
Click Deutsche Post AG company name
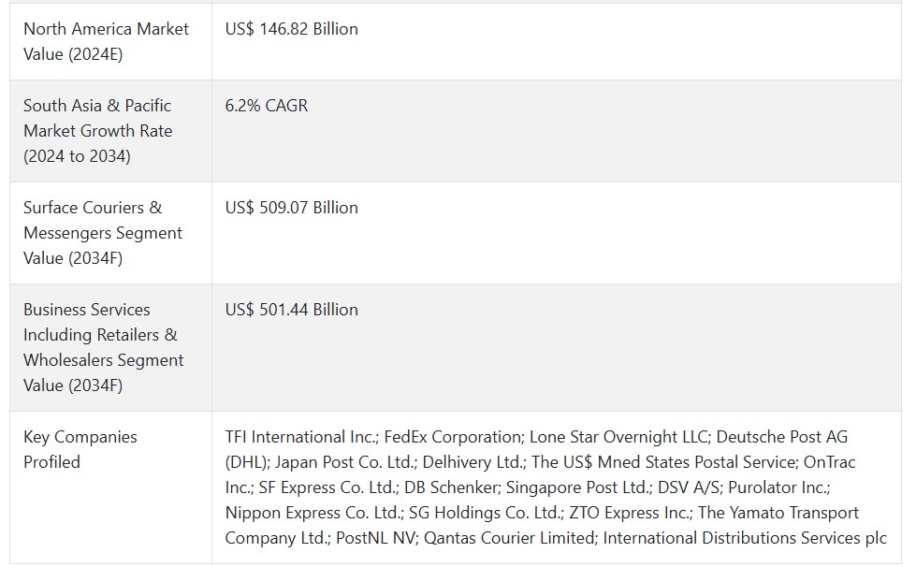[781, 437]
